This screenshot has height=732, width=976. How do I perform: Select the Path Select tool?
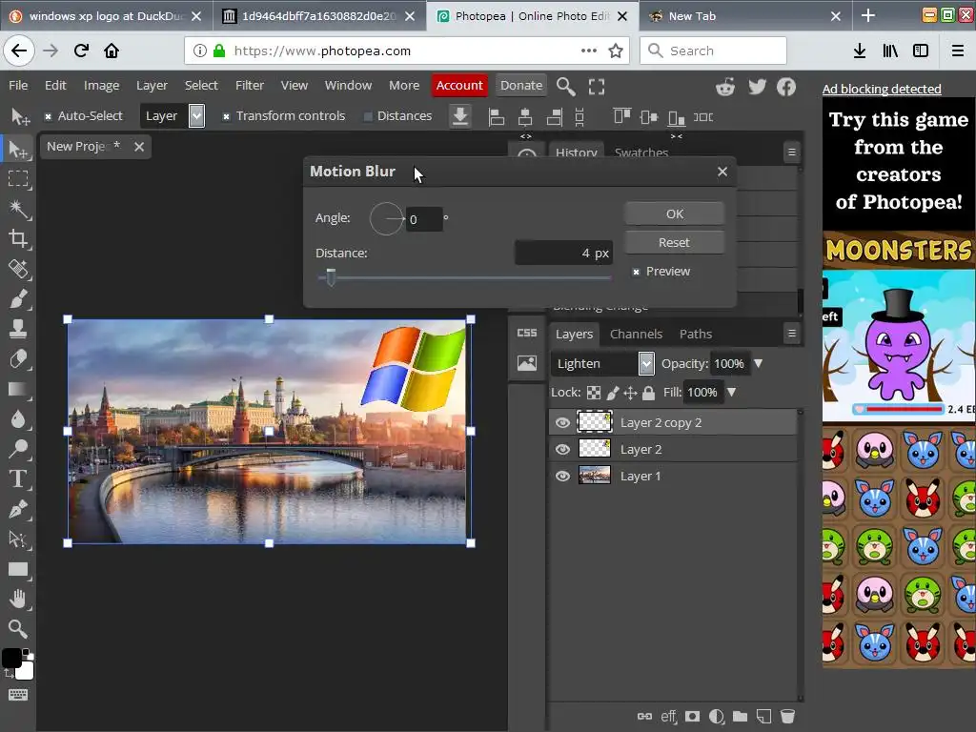[x=18, y=539]
